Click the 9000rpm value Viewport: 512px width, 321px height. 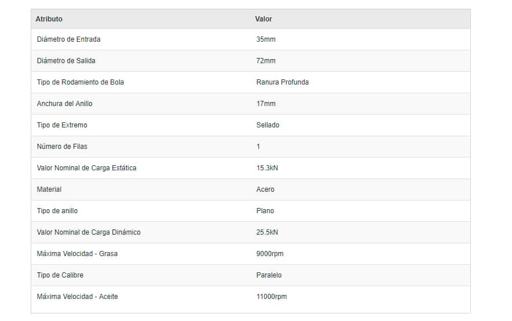pyautogui.click(x=270, y=254)
